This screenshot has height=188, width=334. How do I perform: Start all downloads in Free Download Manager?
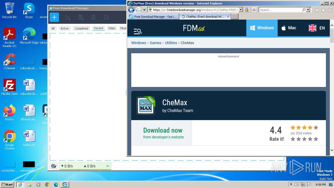pyautogui.click(x=68, y=17)
